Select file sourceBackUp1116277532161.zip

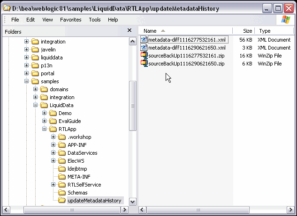tap(186, 56)
